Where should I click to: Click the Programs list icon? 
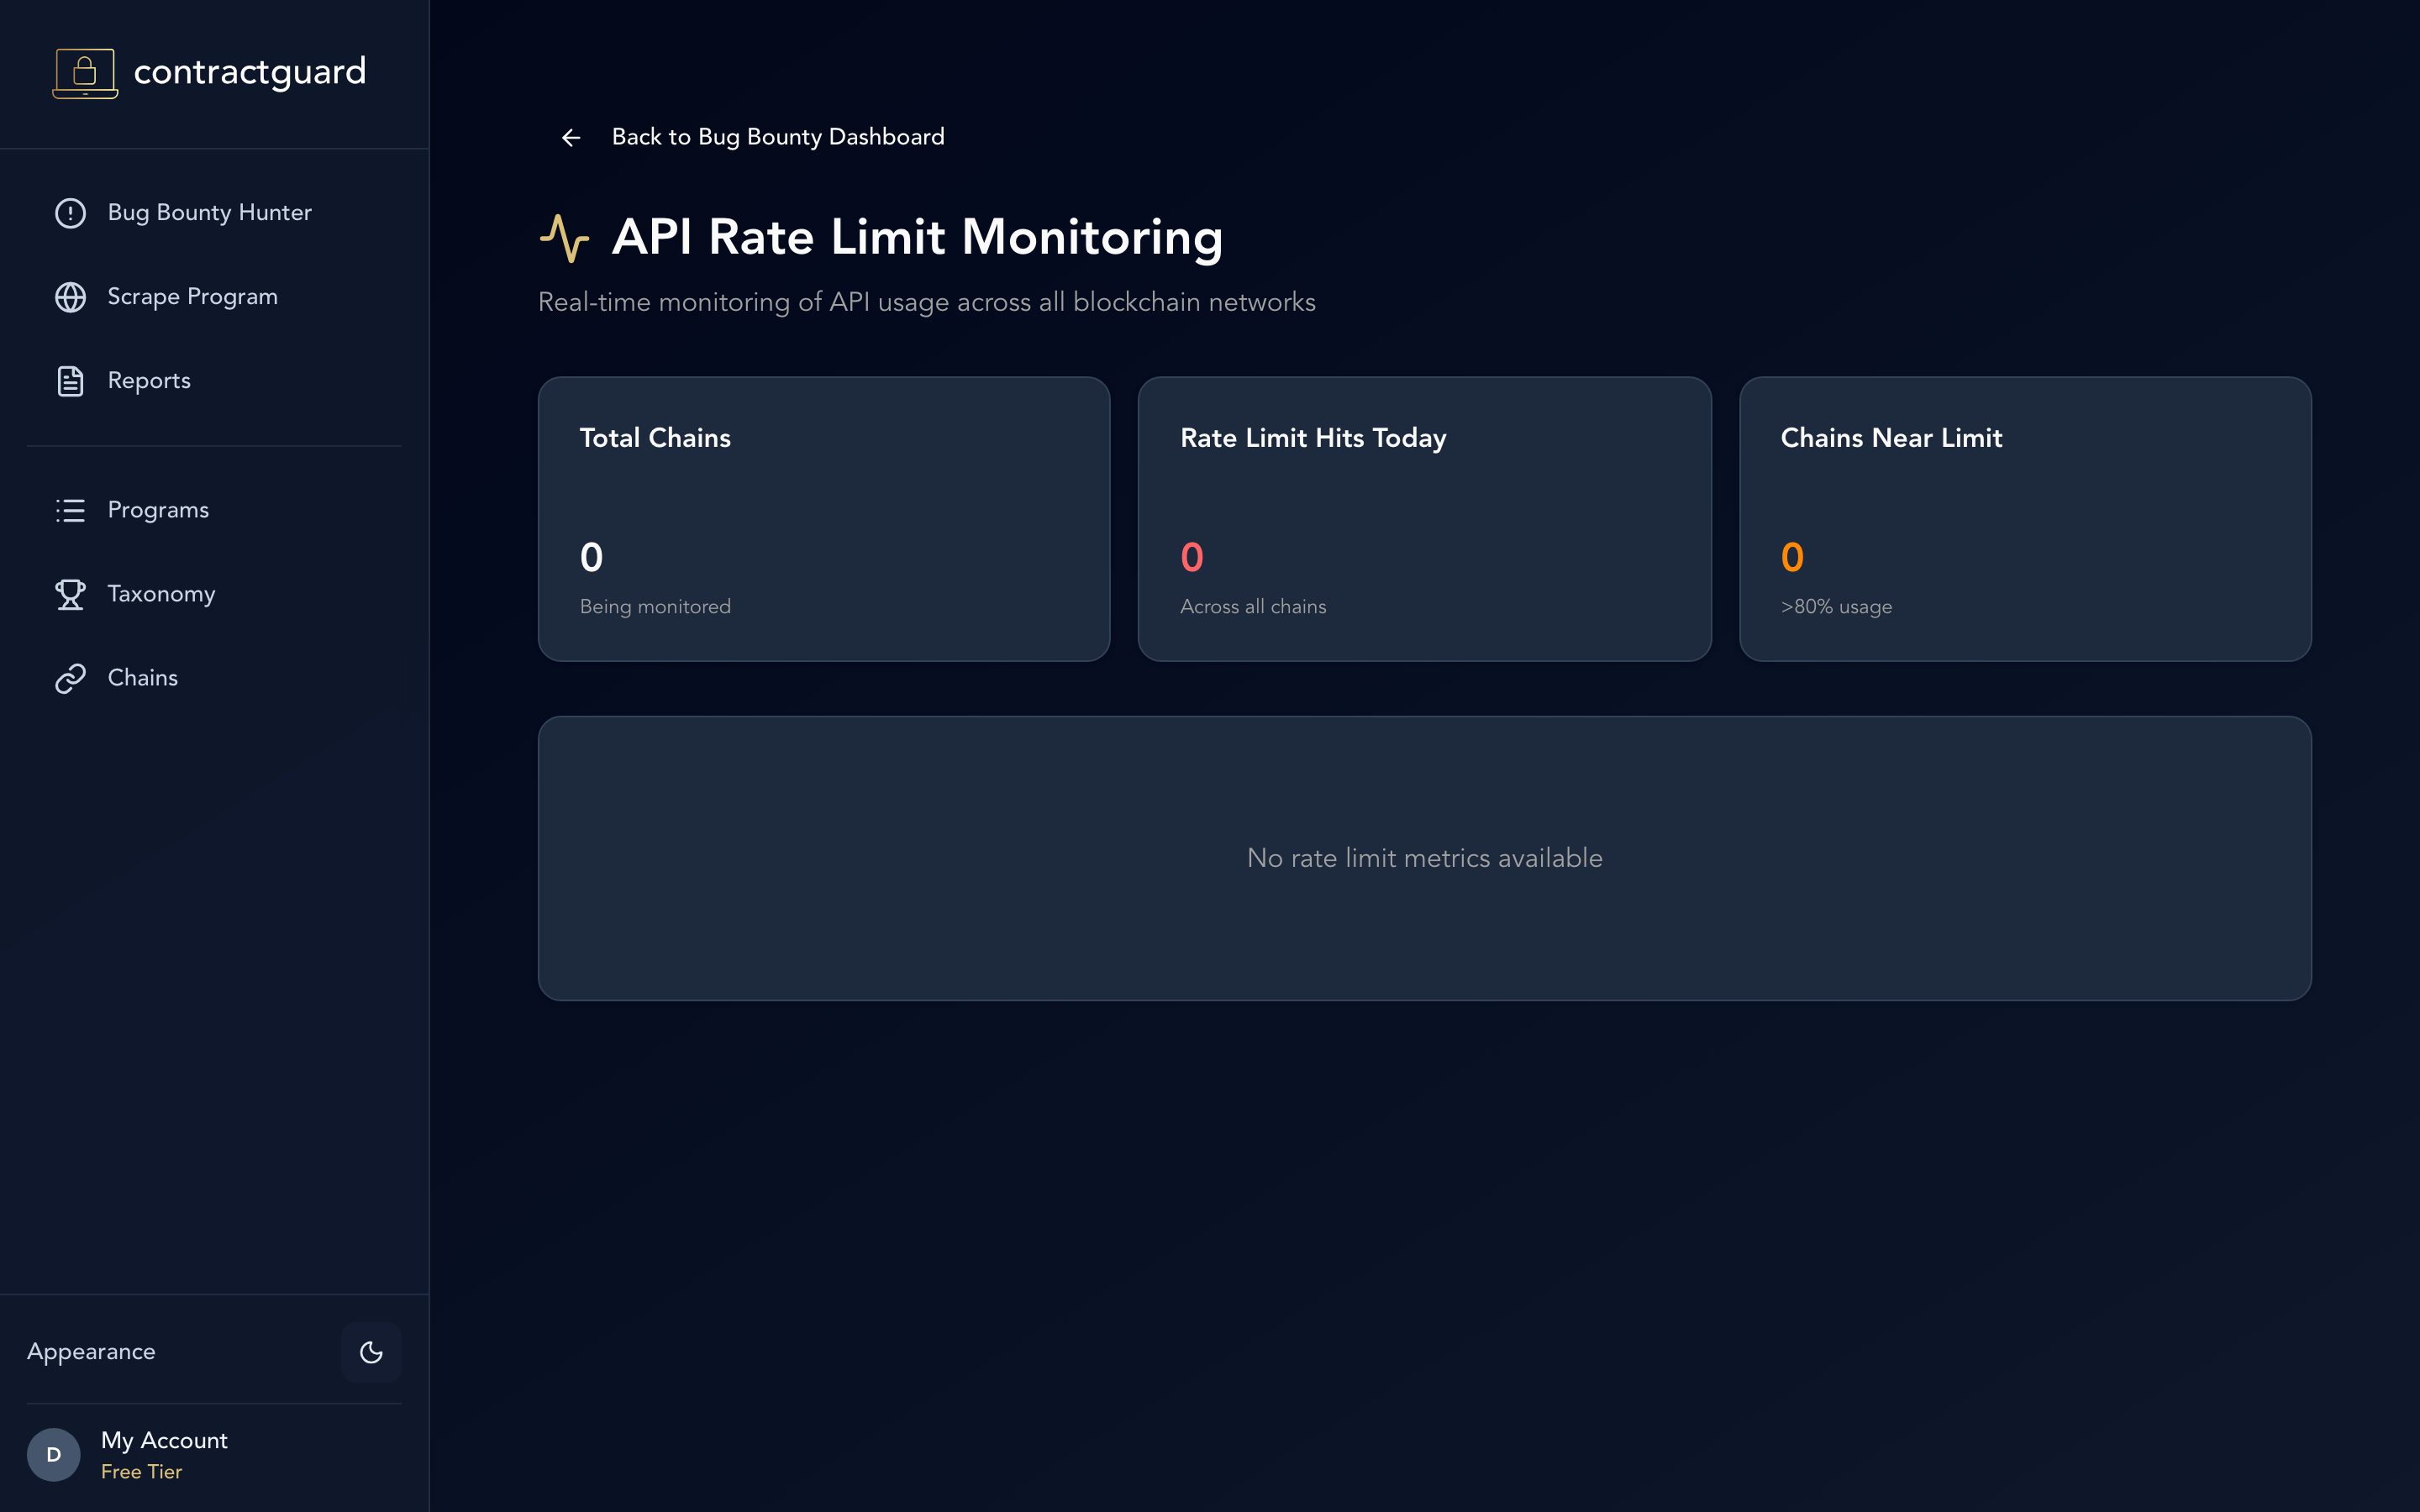pos(70,510)
